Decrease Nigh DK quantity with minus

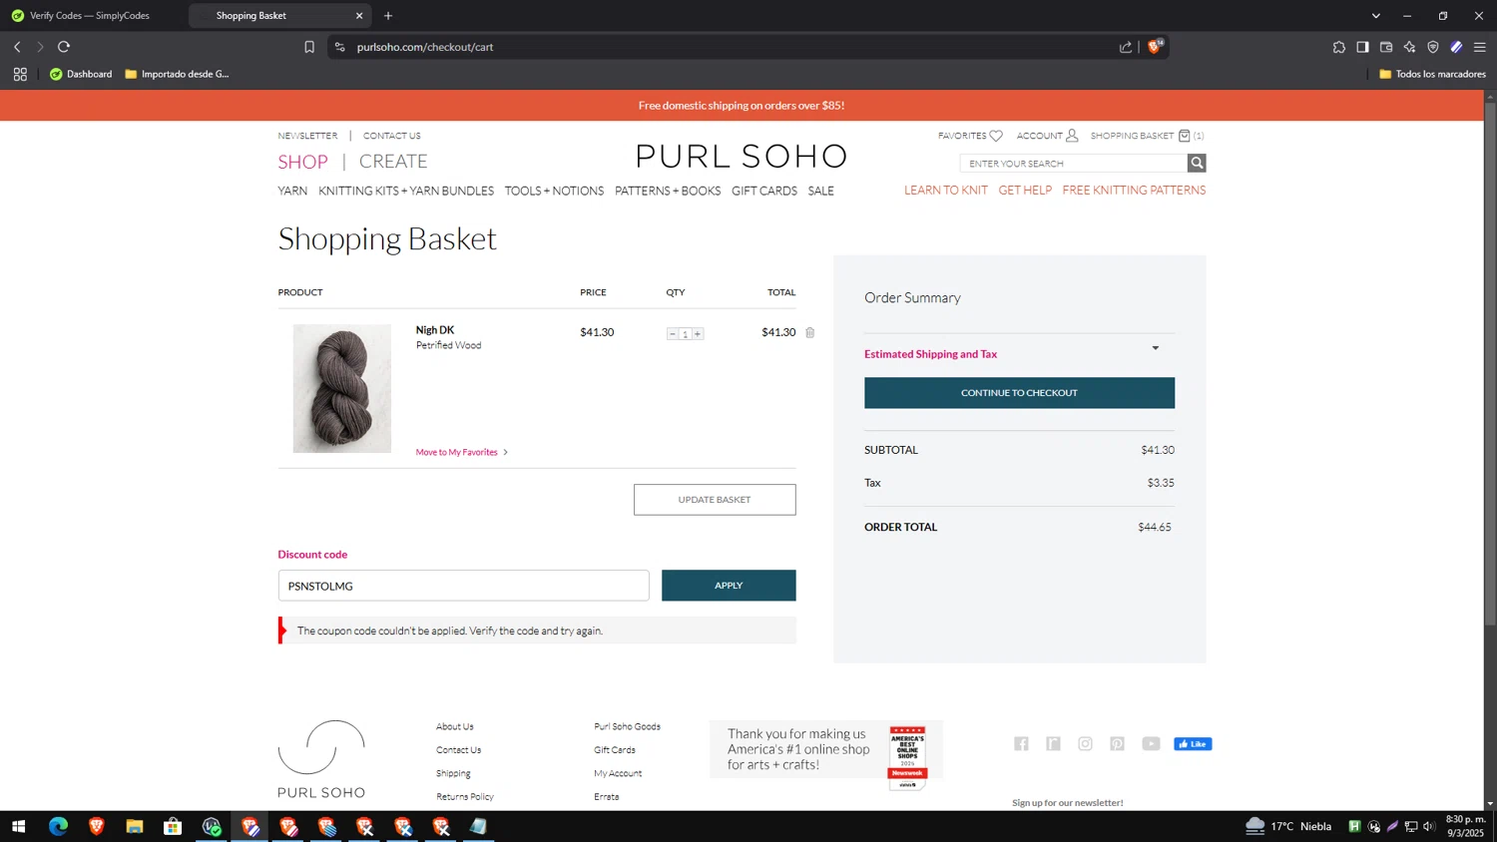click(673, 333)
